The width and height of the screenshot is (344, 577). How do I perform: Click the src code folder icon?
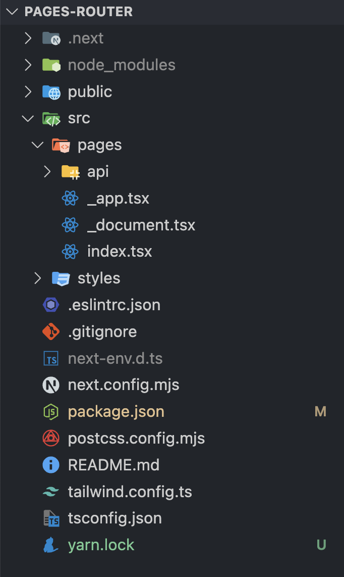pyautogui.click(x=51, y=119)
